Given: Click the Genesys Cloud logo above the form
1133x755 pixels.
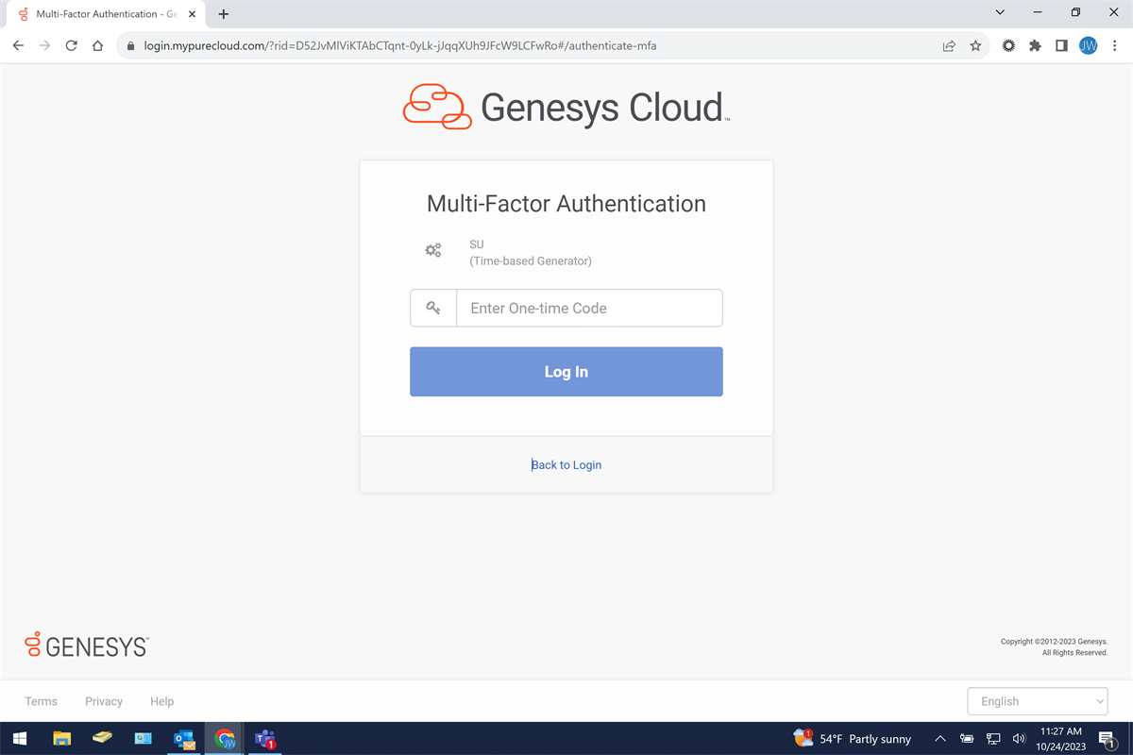Looking at the screenshot, I should 566,107.
